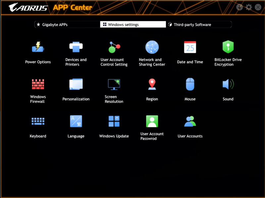Click the "BitLocker Drive Encryption" label text

228,62
